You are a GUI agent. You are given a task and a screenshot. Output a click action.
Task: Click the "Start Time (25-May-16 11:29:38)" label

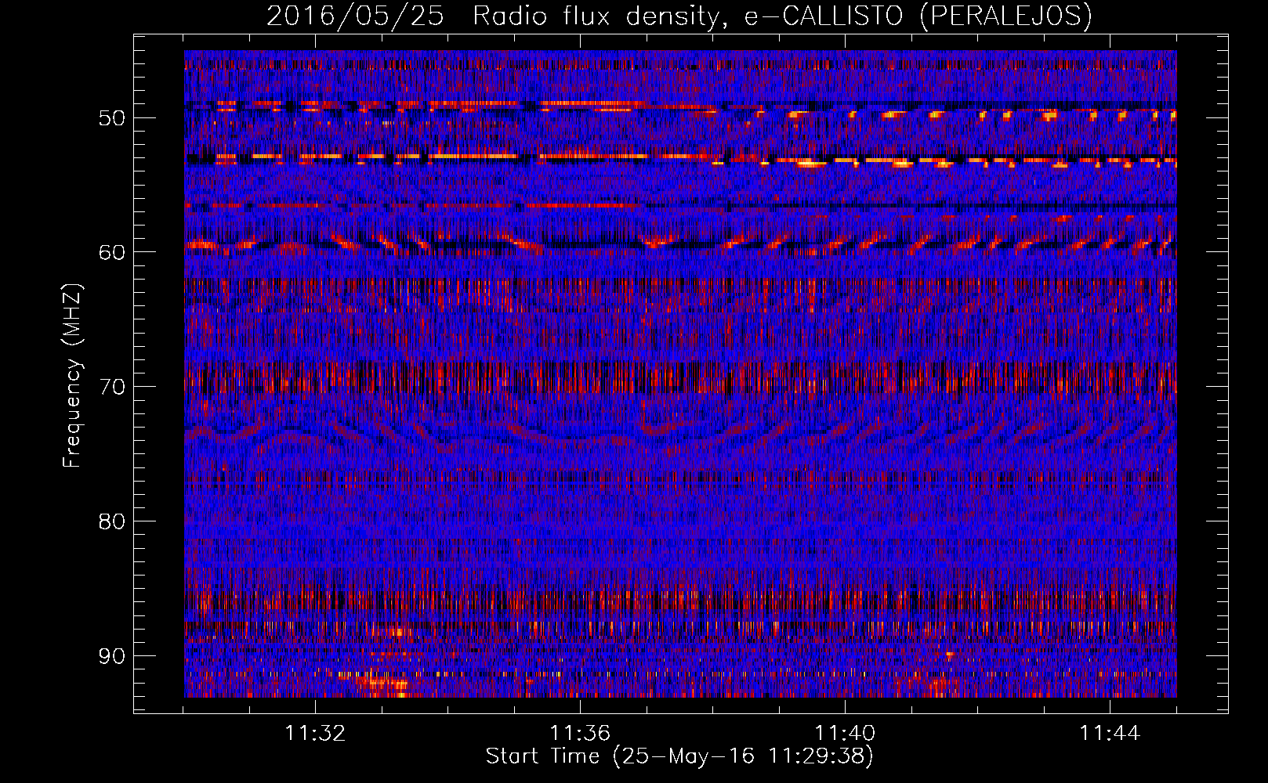(679, 756)
